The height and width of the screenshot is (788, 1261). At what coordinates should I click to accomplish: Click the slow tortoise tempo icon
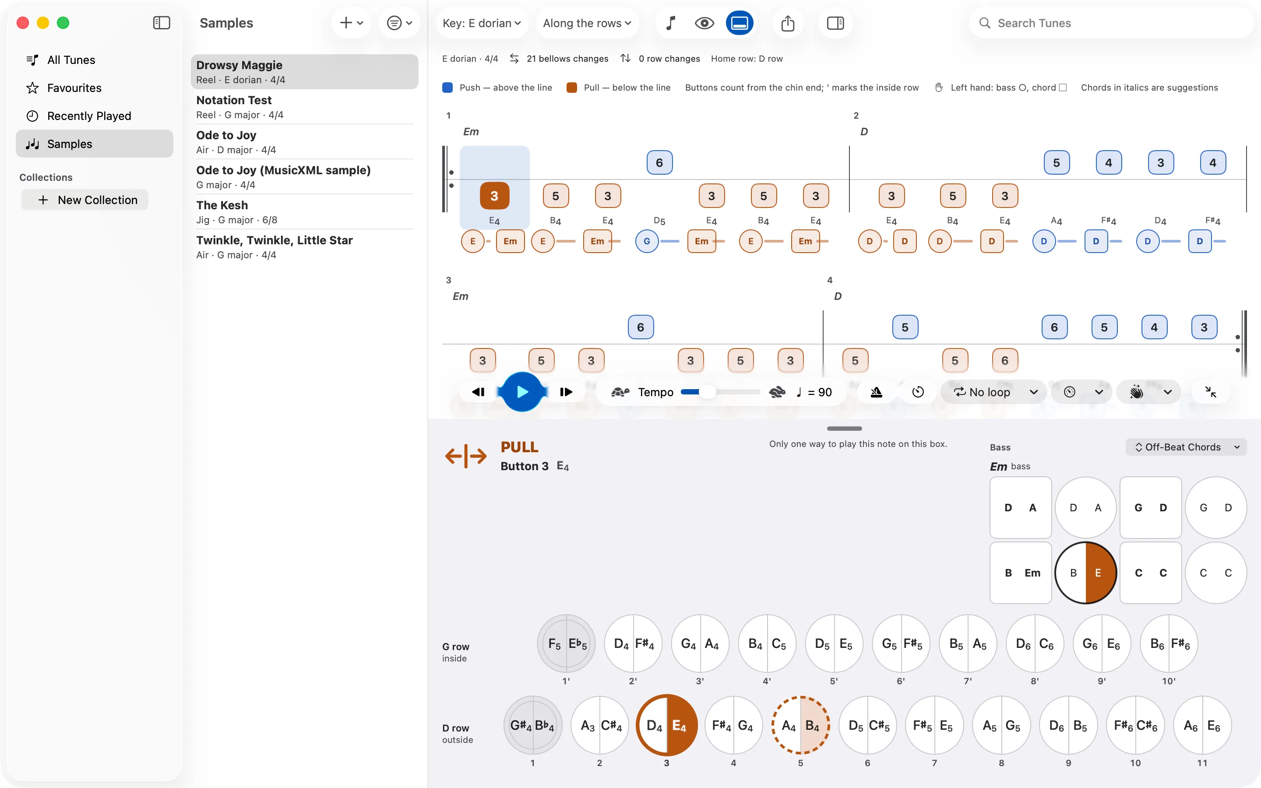tap(620, 392)
